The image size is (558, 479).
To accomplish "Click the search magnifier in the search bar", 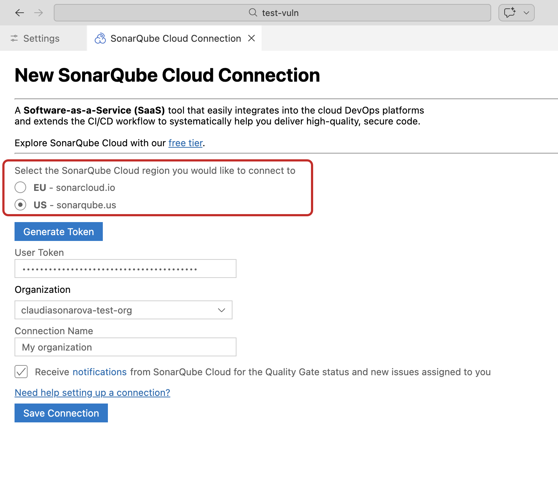I will 252,12.
